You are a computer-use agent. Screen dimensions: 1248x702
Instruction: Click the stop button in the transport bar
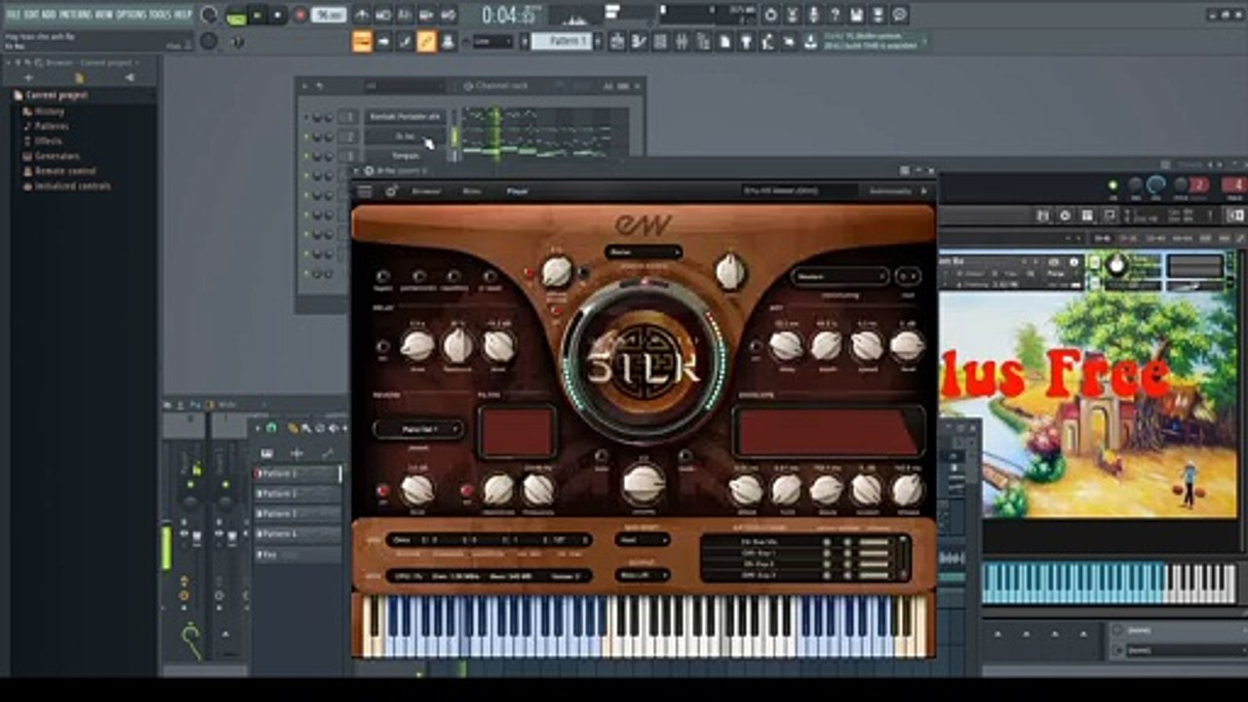[x=278, y=15]
